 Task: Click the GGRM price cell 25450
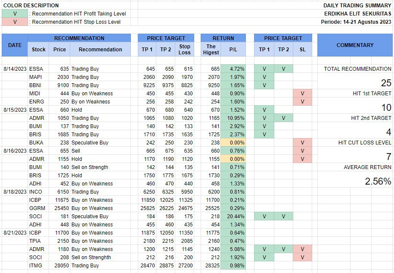(x=59, y=208)
